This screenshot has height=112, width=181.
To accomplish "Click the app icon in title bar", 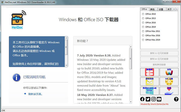I will 2,2.
